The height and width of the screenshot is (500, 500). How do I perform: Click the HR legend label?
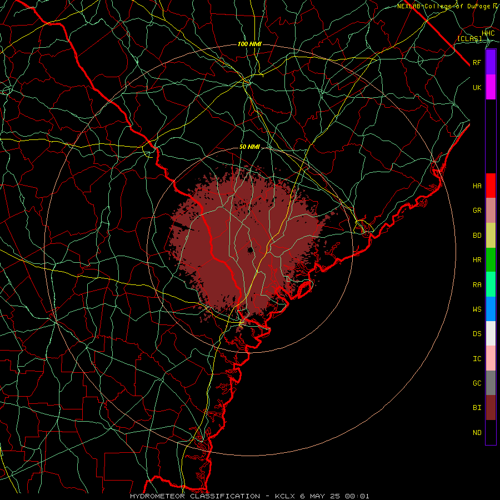coord(477,260)
